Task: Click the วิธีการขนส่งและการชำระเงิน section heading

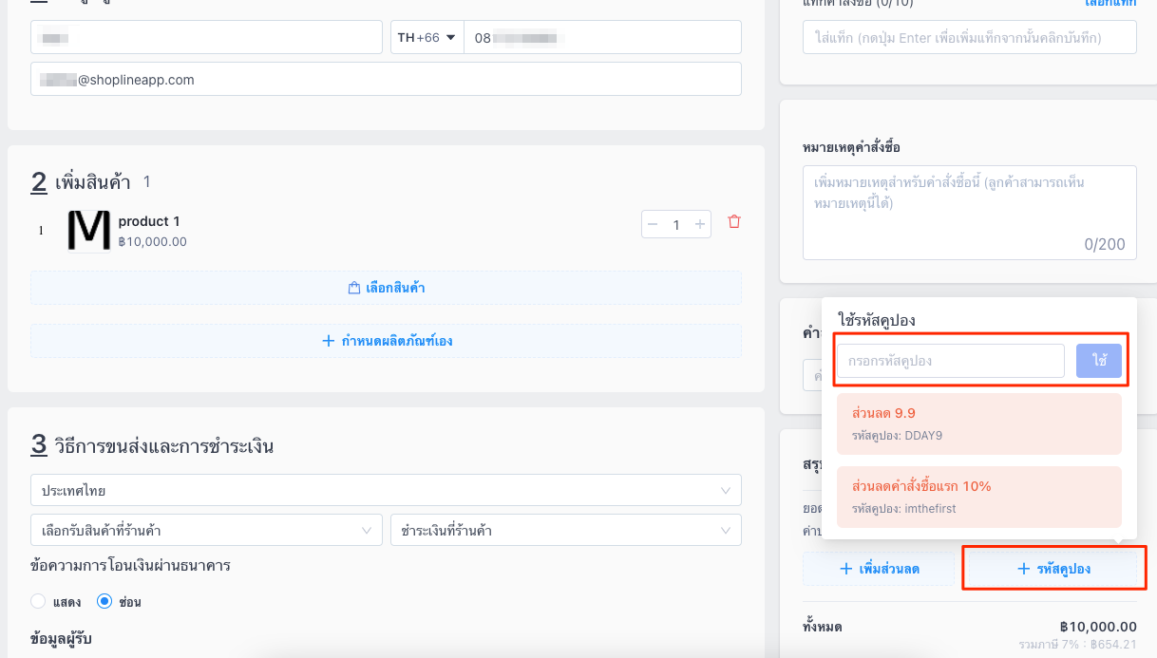Action: tap(165, 445)
